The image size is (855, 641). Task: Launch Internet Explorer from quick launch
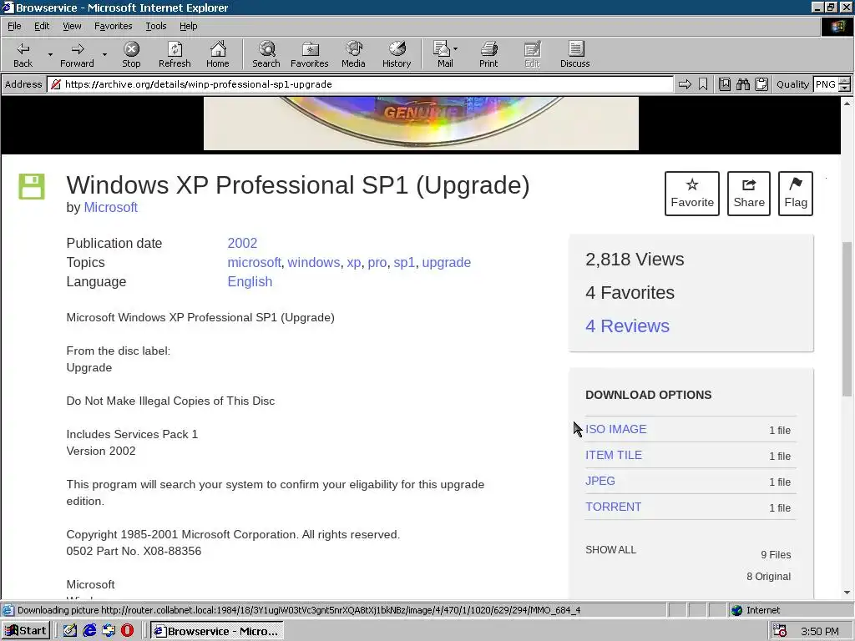click(89, 631)
